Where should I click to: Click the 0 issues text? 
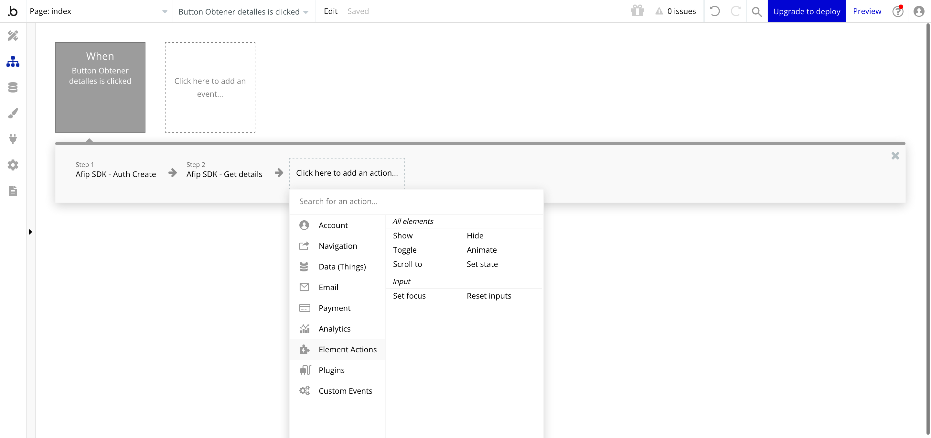681,11
